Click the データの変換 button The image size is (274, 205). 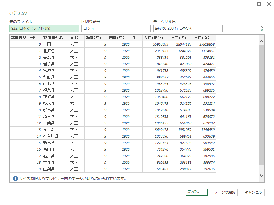(225, 192)
